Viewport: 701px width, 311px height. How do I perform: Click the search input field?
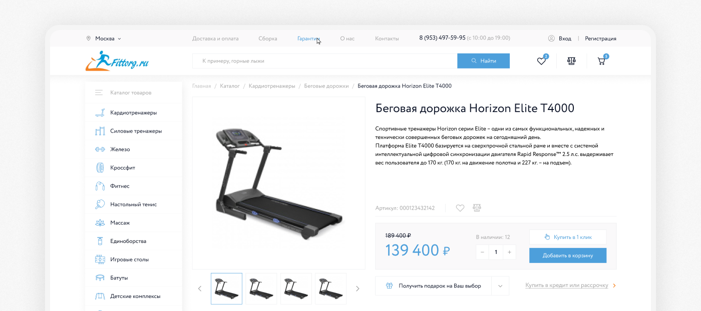(x=324, y=61)
